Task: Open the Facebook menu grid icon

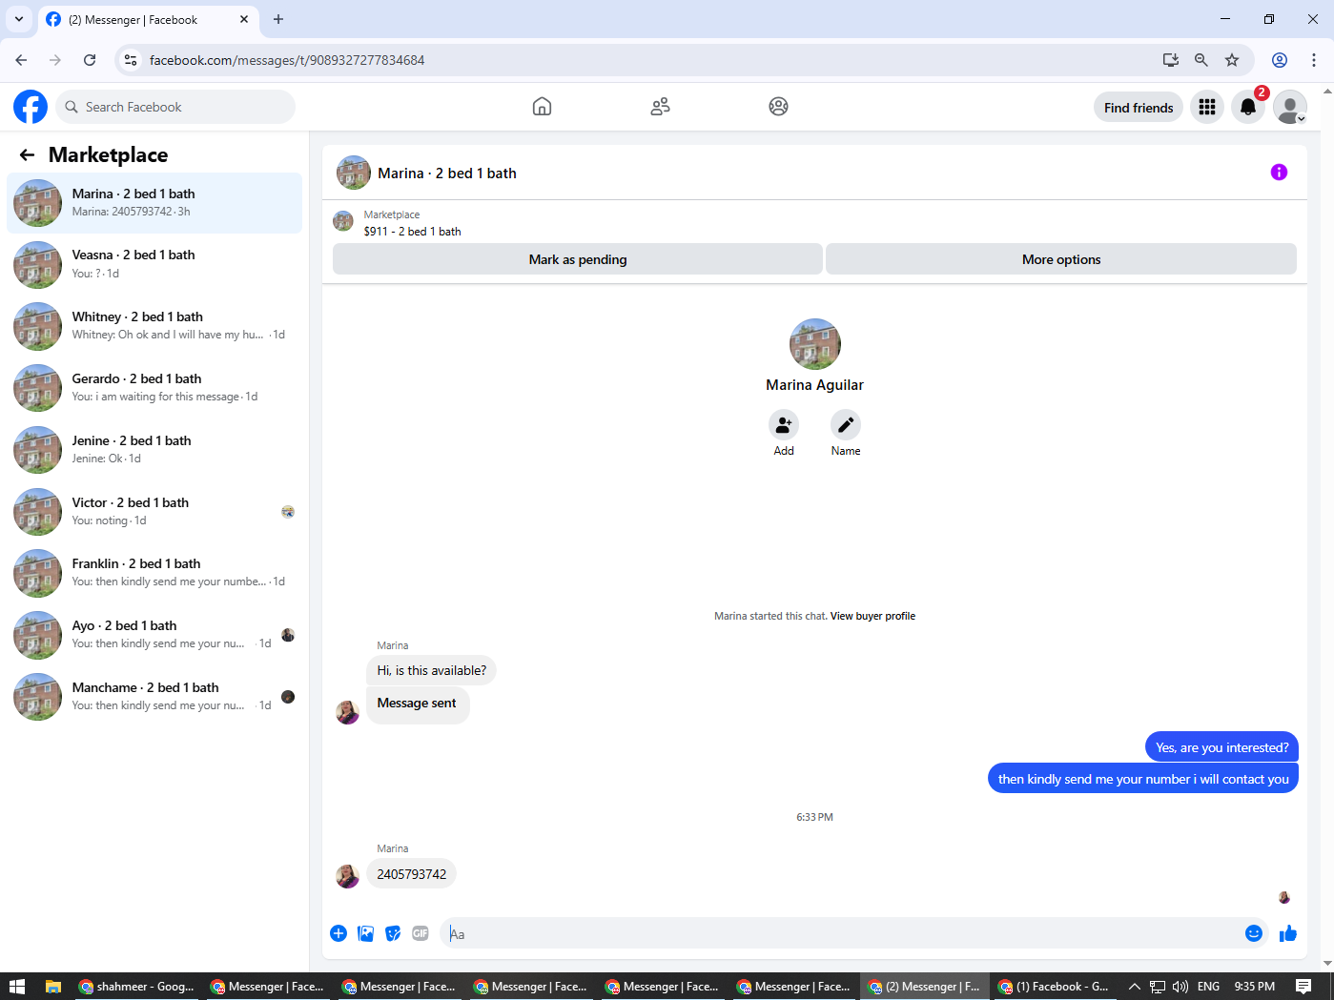Action: pyautogui.click(x=1207, y=107)
